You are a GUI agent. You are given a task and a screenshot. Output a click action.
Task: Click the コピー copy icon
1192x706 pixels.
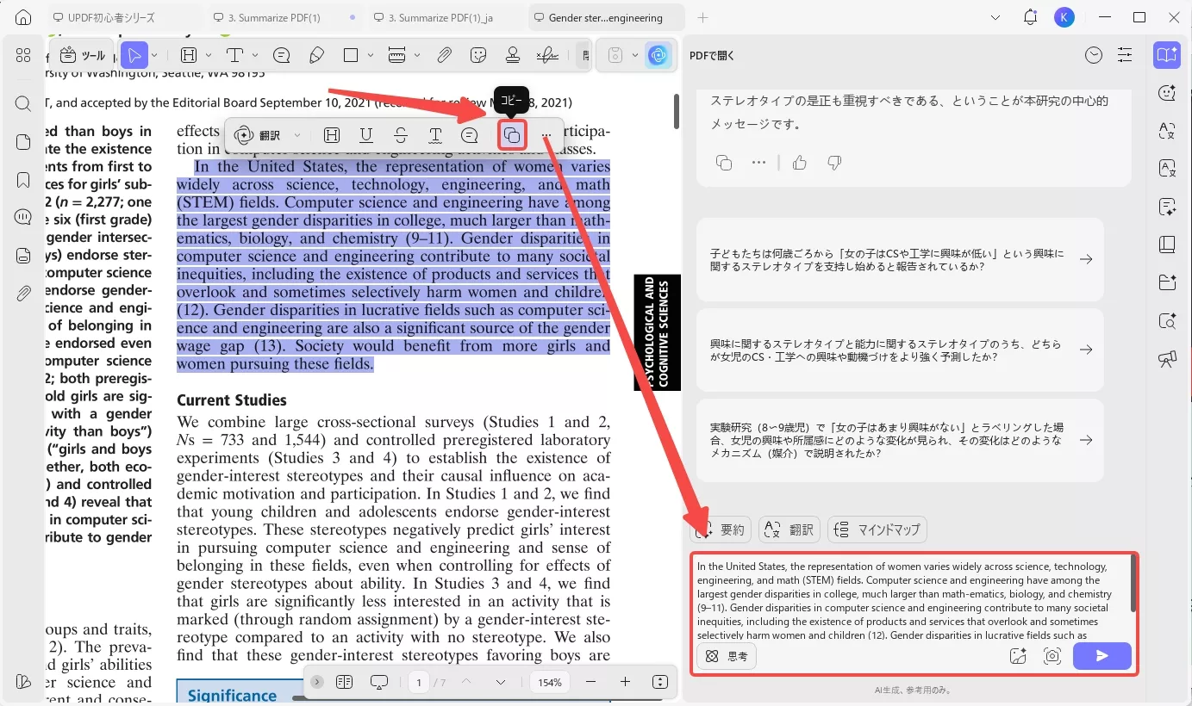point(512,135)
